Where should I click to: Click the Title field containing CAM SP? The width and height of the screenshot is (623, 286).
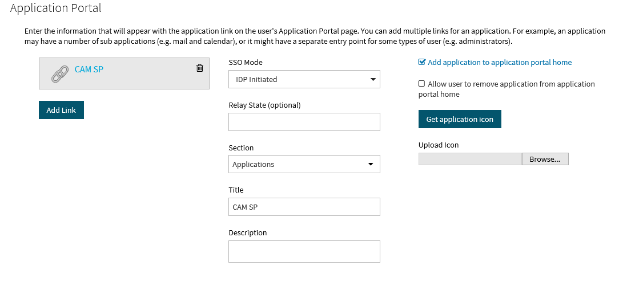pyautogui.click(x=304, y=207)
